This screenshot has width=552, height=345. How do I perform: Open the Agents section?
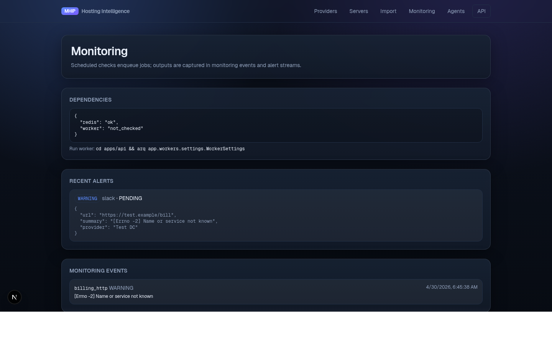456,11
